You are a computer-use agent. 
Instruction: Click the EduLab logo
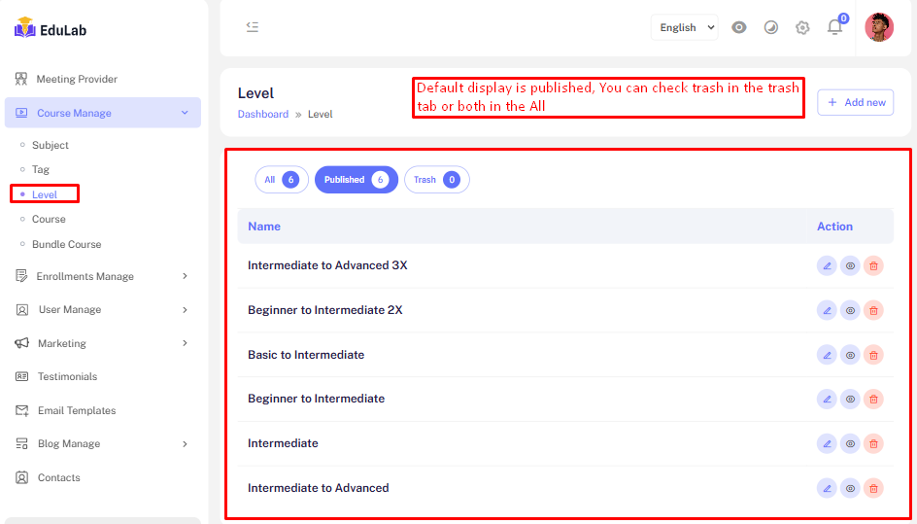click(x=51, y=30)
